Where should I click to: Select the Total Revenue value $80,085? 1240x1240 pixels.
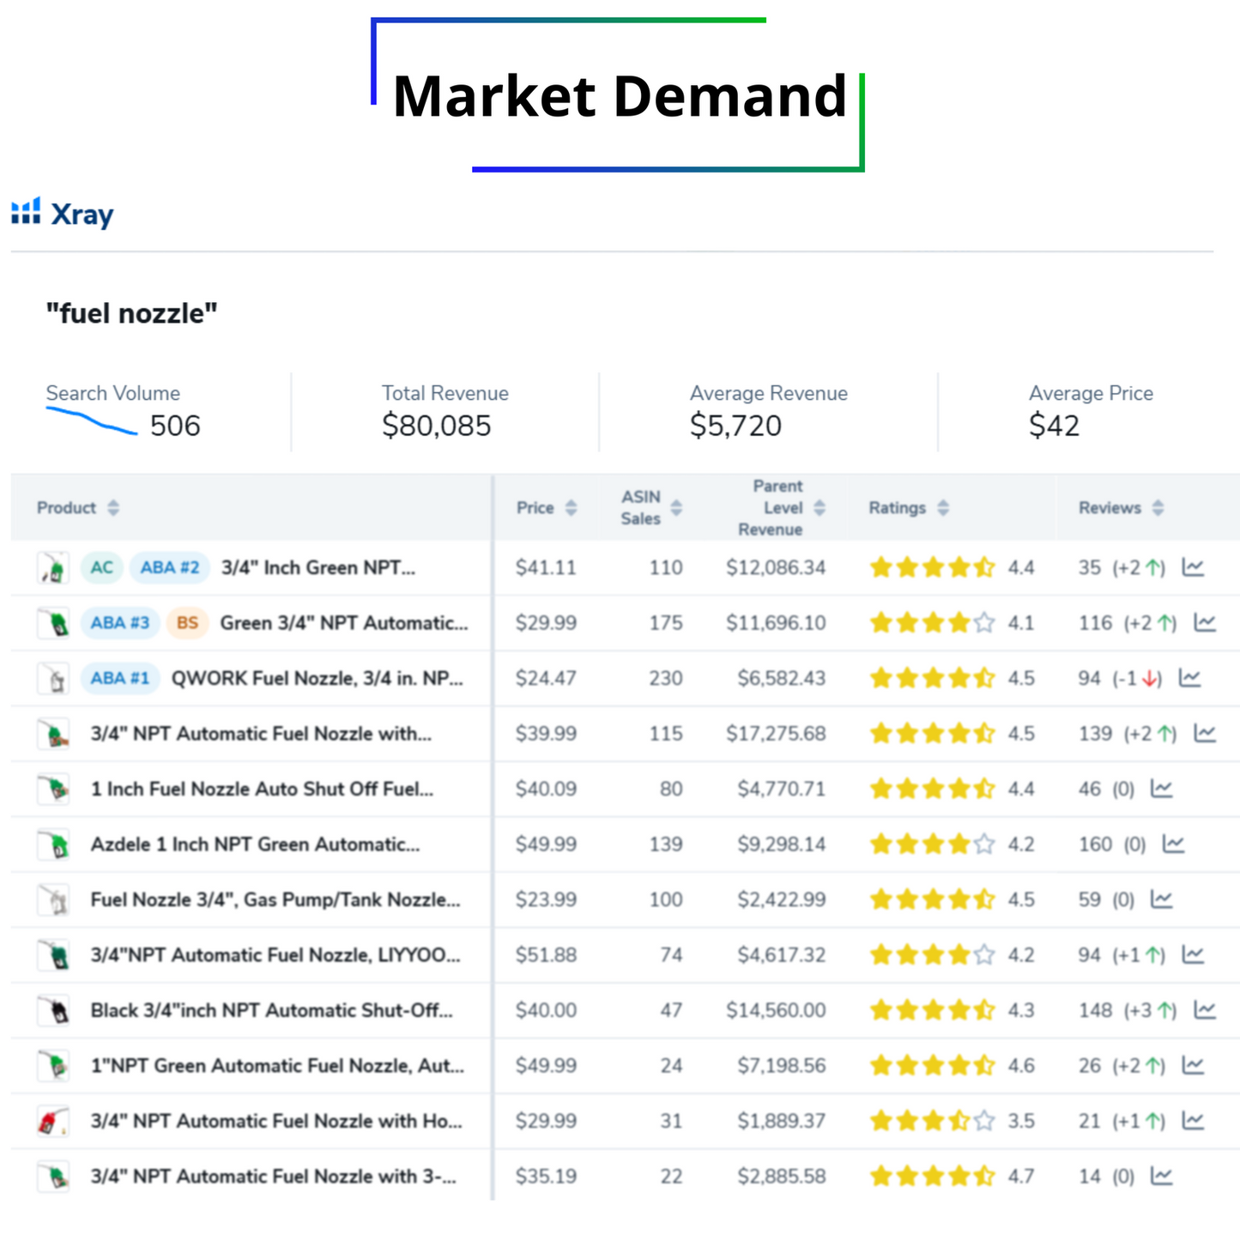coord(437,426)
